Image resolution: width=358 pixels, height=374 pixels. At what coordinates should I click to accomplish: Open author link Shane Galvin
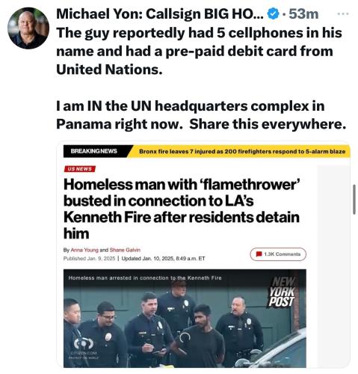pos(125,250)
